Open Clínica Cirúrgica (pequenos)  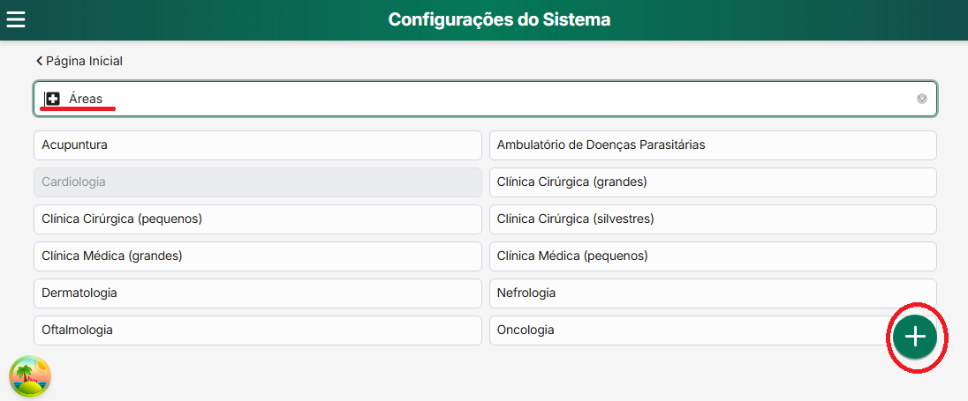(257, 219)
